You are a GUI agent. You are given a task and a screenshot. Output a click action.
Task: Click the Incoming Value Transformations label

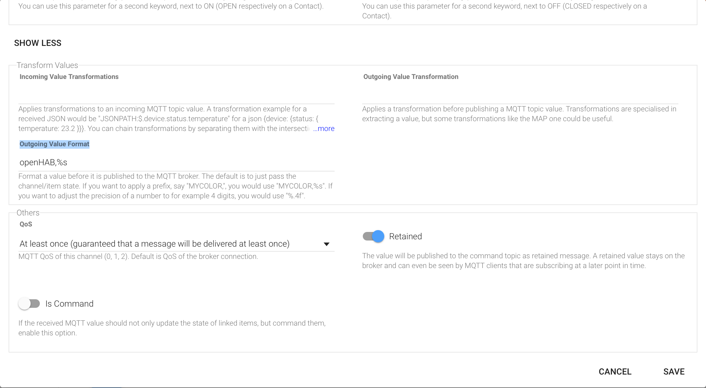point(69,77)
